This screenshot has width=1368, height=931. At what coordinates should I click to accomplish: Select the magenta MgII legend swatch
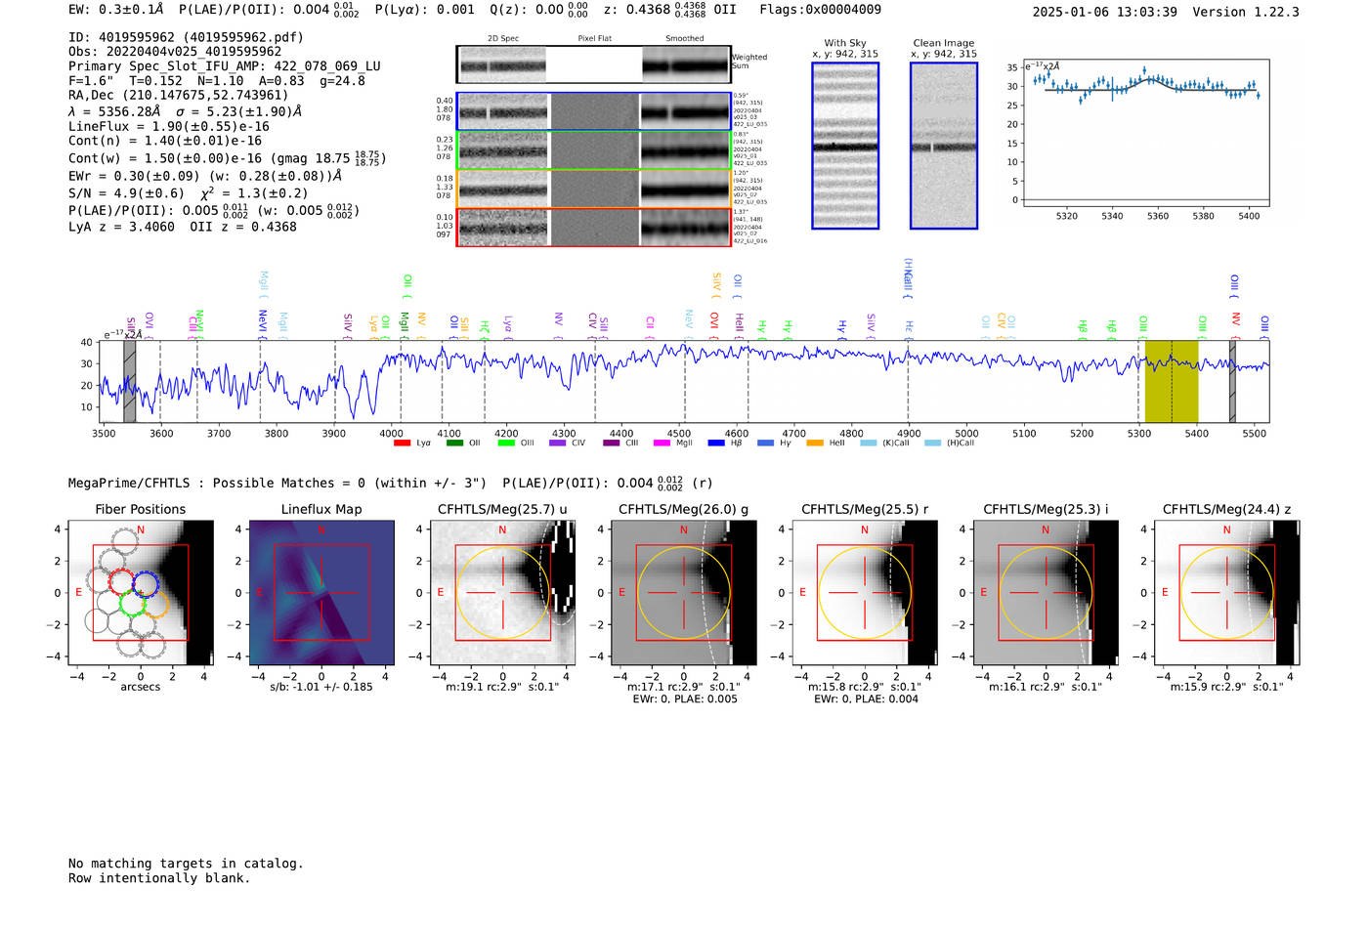pyautogui.click(x=663, y=444)
